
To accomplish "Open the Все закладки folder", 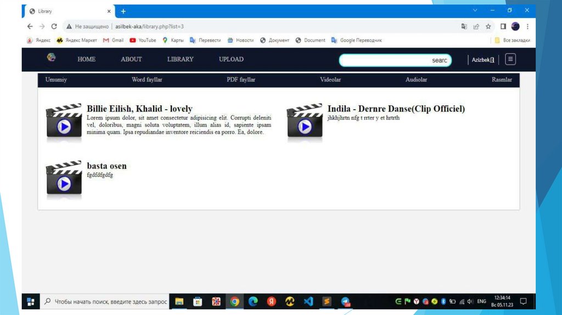I will [x=512, y=40].
